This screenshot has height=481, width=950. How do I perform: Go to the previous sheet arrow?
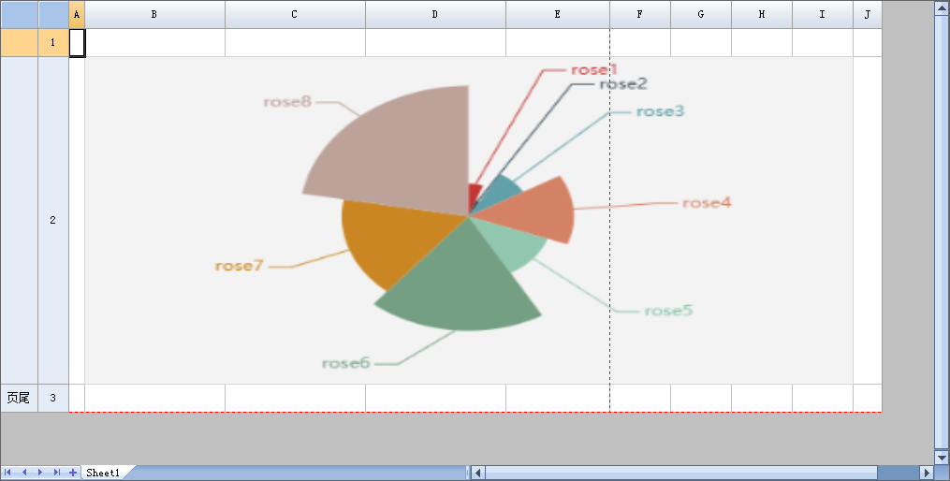coord(25,473)
